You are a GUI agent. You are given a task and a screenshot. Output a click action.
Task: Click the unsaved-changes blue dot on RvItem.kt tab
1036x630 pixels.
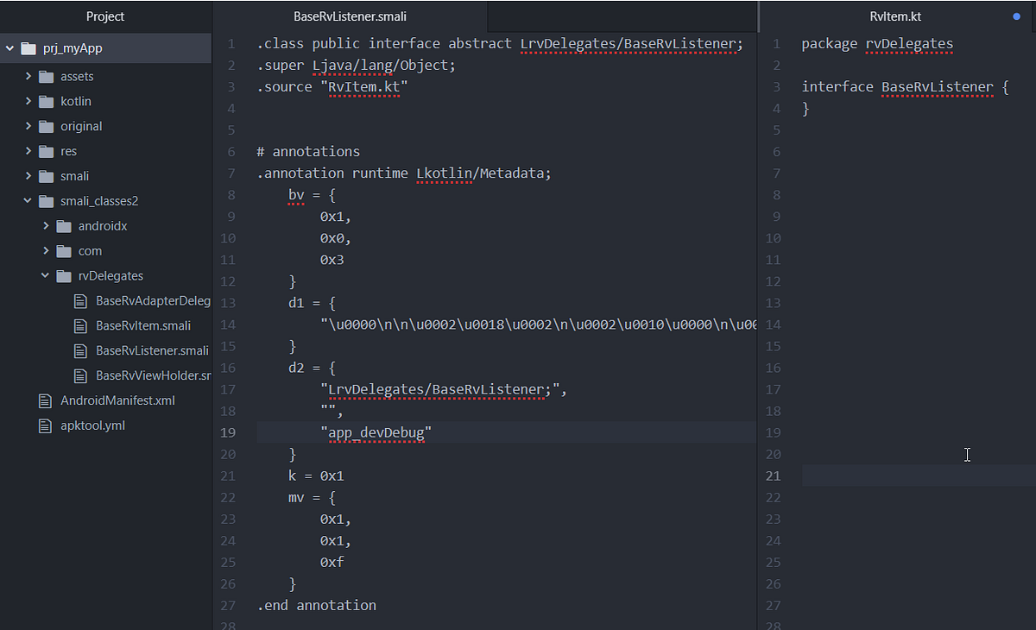1016,16
